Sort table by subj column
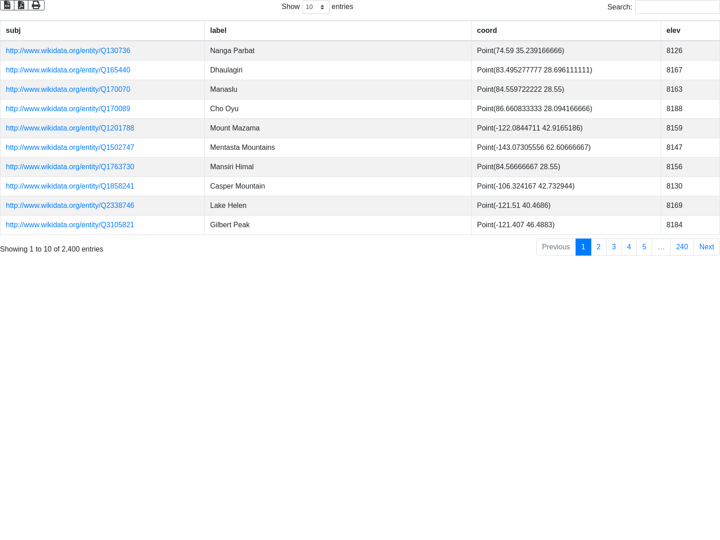 click(x=13, y=31)
